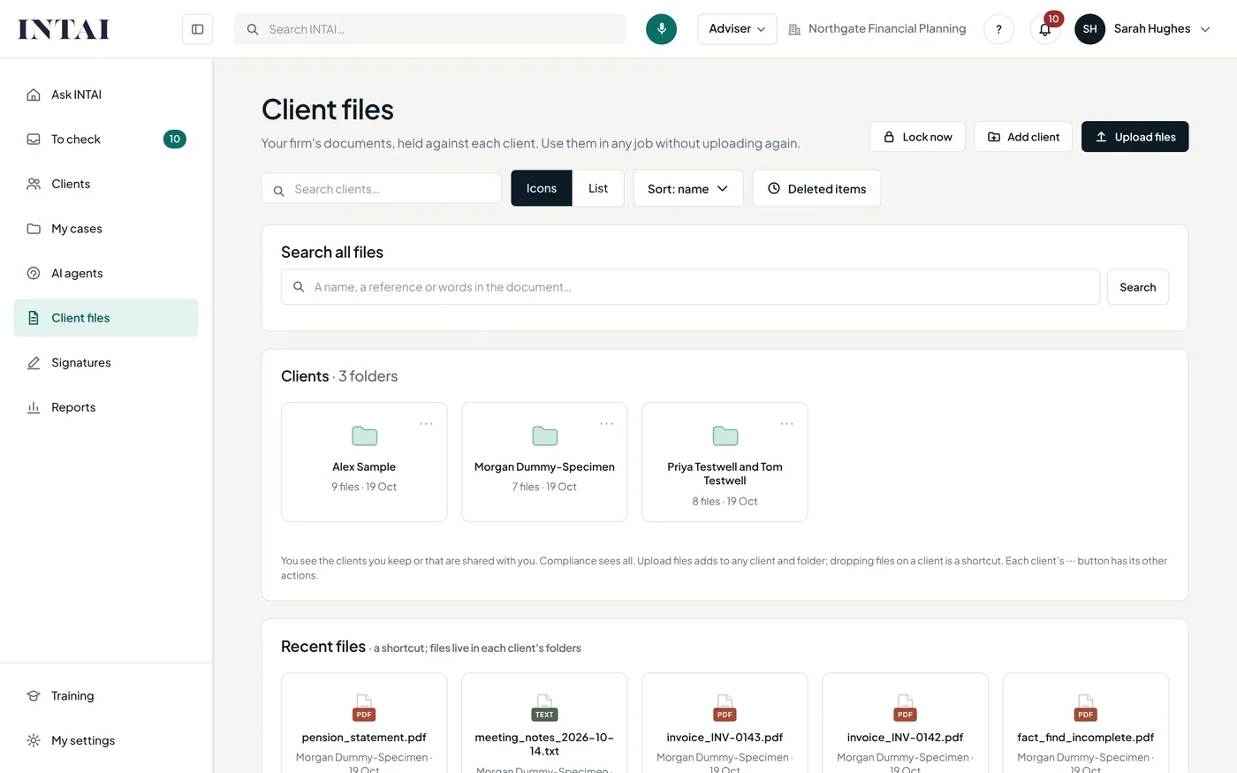The height and width of the screenshot is (773, 1237).
Task: Activate the microphone voice search
Action: coord(661,29)
